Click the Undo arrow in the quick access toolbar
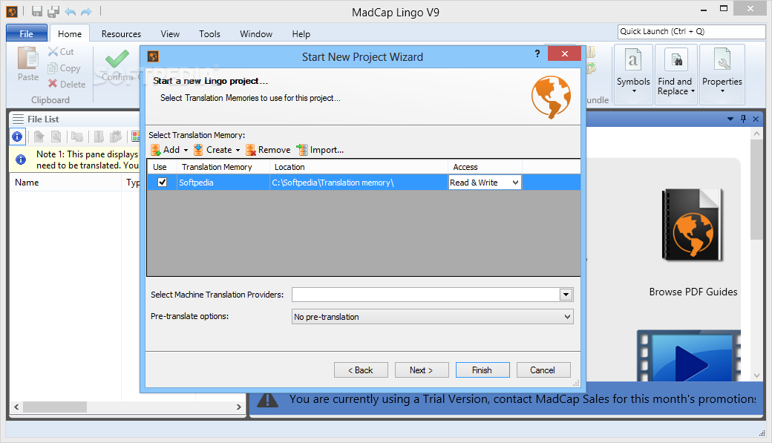Screen dimensions: 772x443 tap(70, 11)
